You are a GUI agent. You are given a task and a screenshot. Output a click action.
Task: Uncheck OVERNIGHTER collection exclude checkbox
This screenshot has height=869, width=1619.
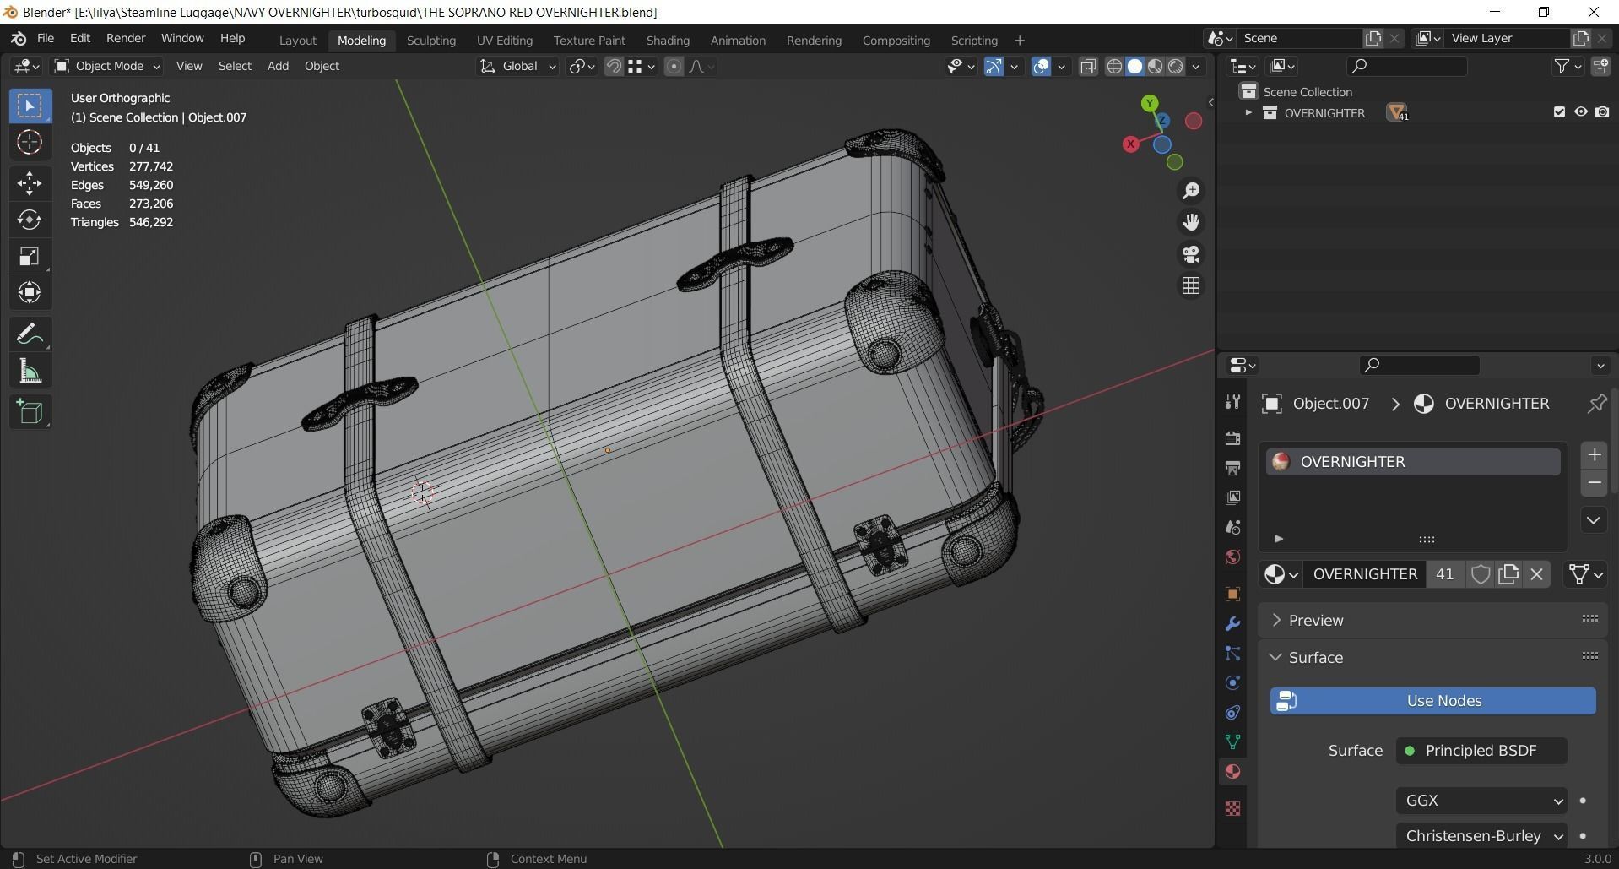(1559, 112)
